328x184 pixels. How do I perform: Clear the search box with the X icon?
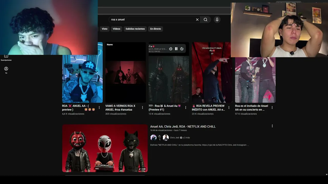[197, 20]
